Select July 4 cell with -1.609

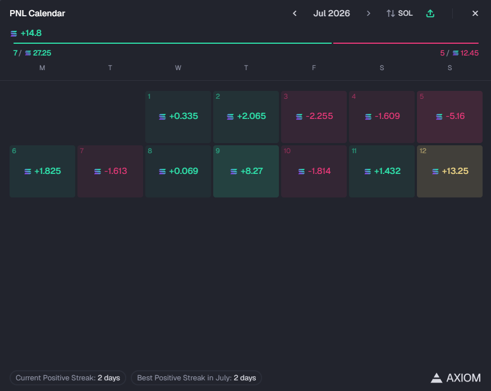pyautogui.click(x=382, y=117)
